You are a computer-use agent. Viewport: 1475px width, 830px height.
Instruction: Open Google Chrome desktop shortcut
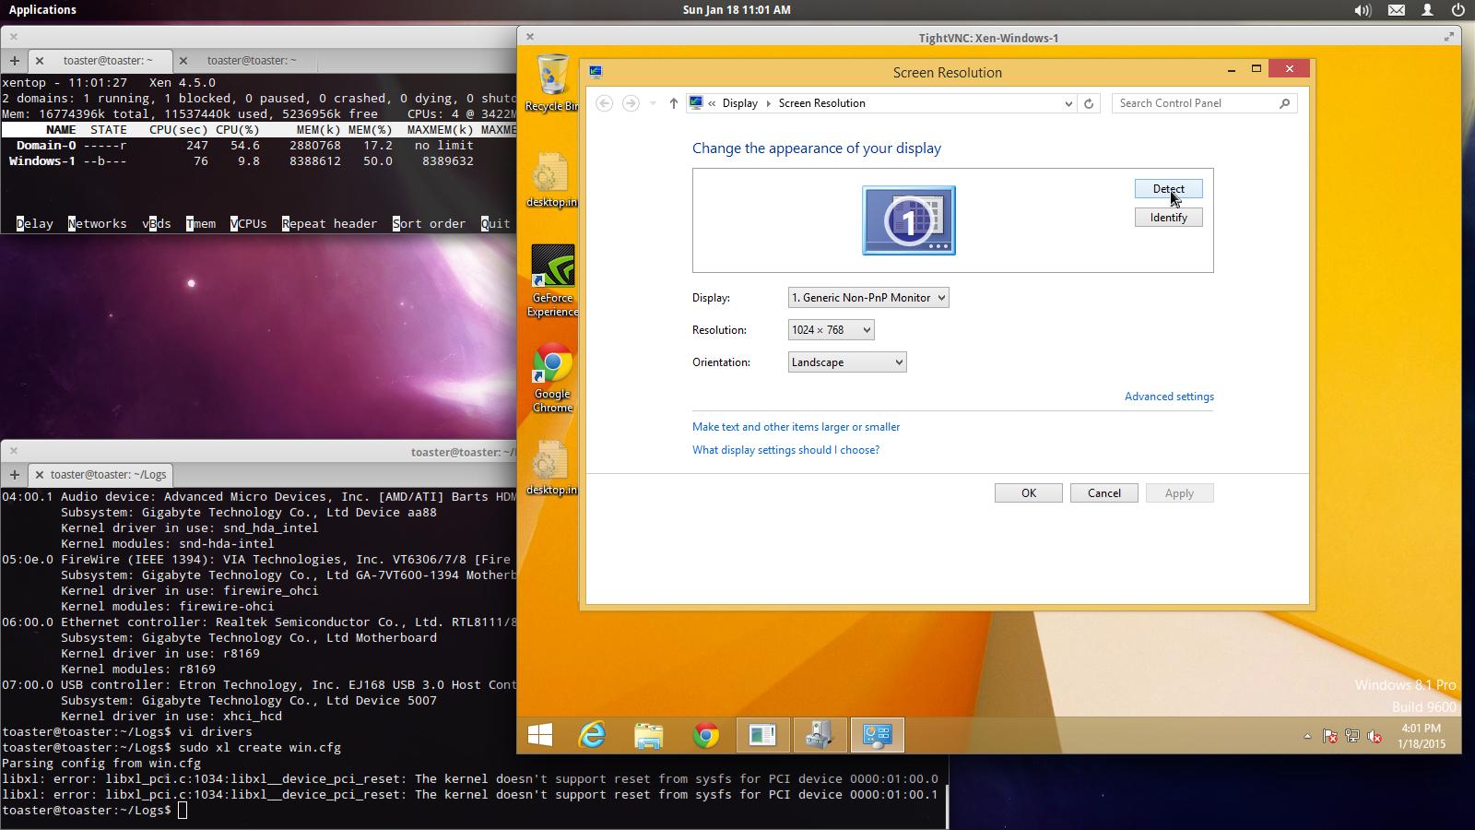pyautogui.click(x=552, y=377)
